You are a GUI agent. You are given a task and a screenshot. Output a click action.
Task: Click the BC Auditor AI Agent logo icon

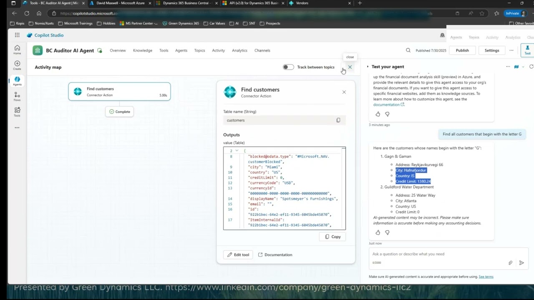(x=38, y=50)
